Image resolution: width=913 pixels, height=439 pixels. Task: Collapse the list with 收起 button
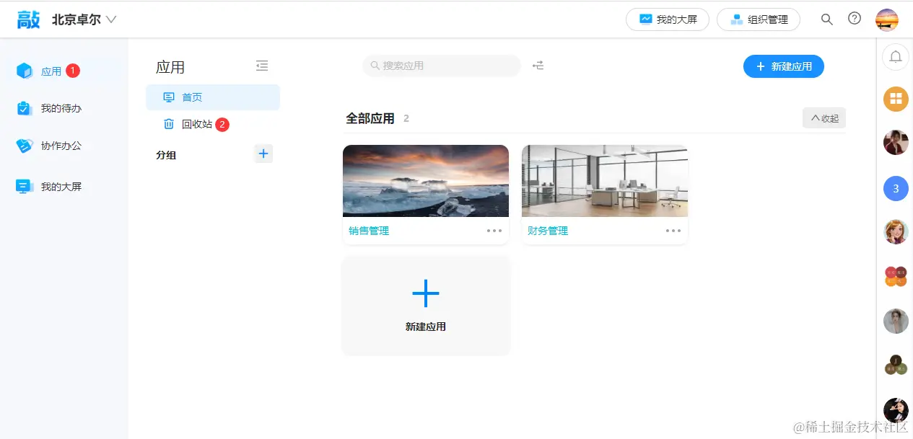click(824, 118)
